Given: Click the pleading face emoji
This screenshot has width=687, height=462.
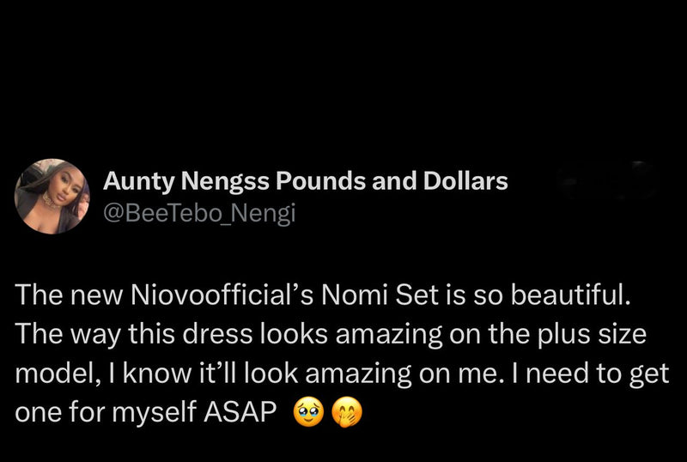Looking at the screenshot, I should pos(307,412).
